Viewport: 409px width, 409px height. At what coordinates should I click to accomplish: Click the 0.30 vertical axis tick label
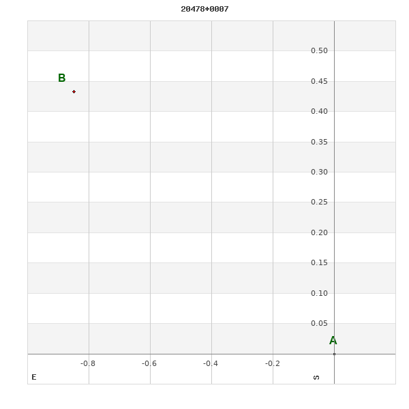pos(319,172)
